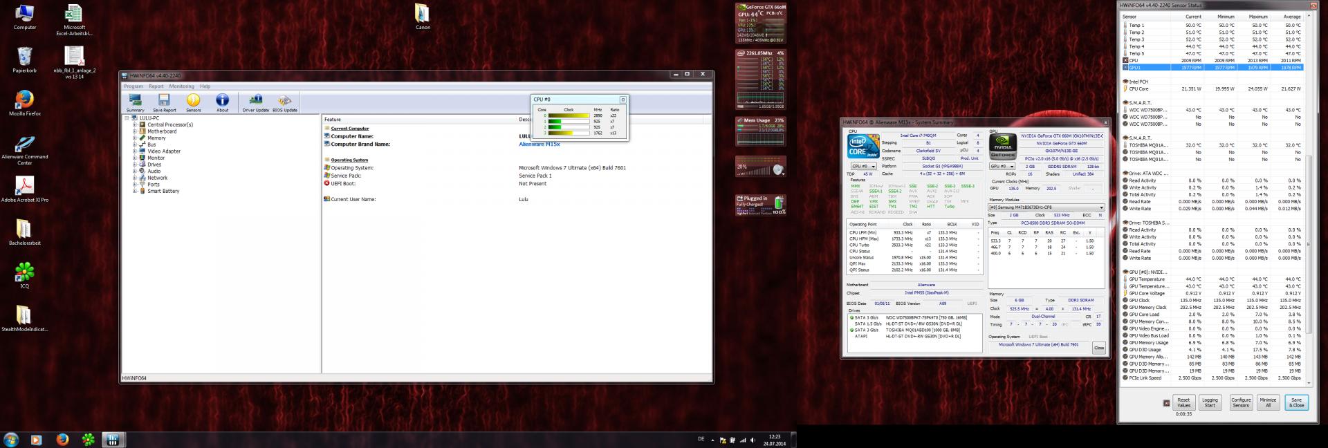The height and width of the screenshot is (448, 1328).
Task: Launch the Driver Update toolbar icon
Action: (255, 103)
